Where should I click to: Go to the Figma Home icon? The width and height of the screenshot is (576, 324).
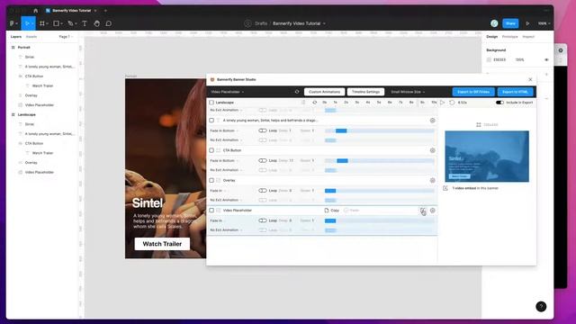[x=36, y=11]
